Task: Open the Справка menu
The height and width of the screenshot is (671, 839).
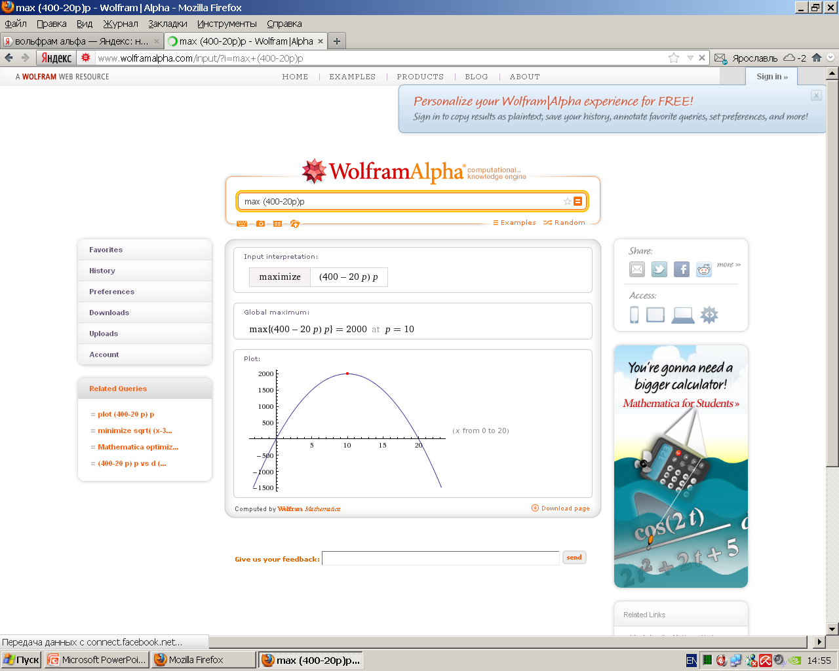Action: coord(284,24)
